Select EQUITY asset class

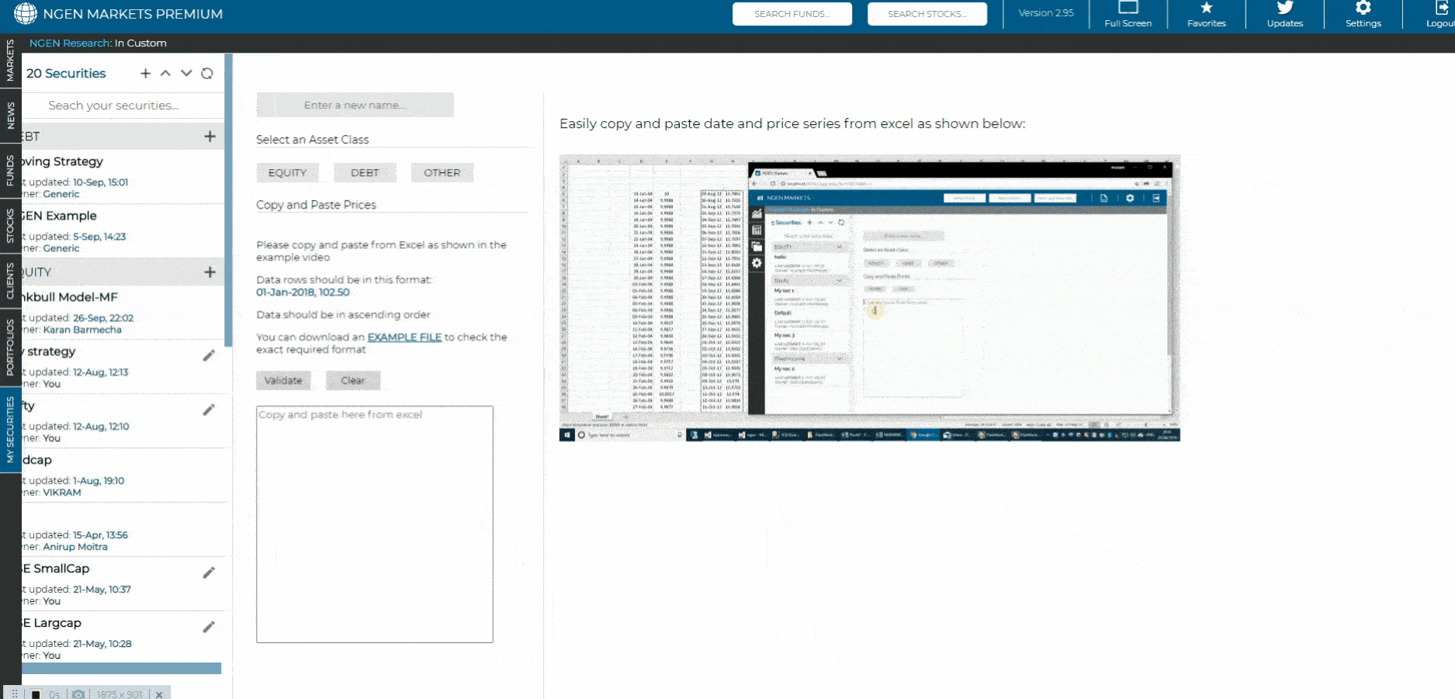[287, 173]
